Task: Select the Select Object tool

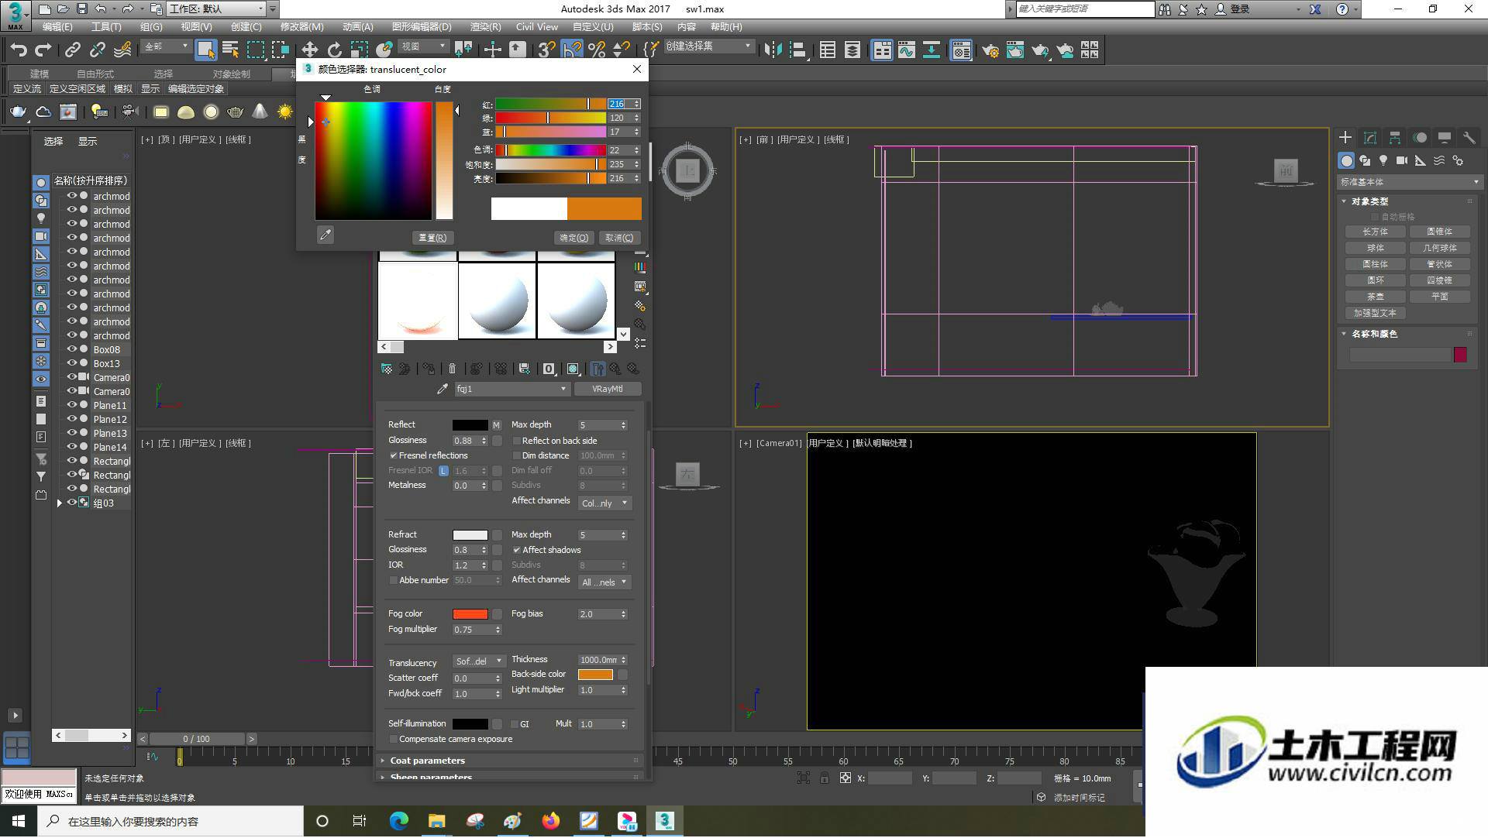Action: 205,50
